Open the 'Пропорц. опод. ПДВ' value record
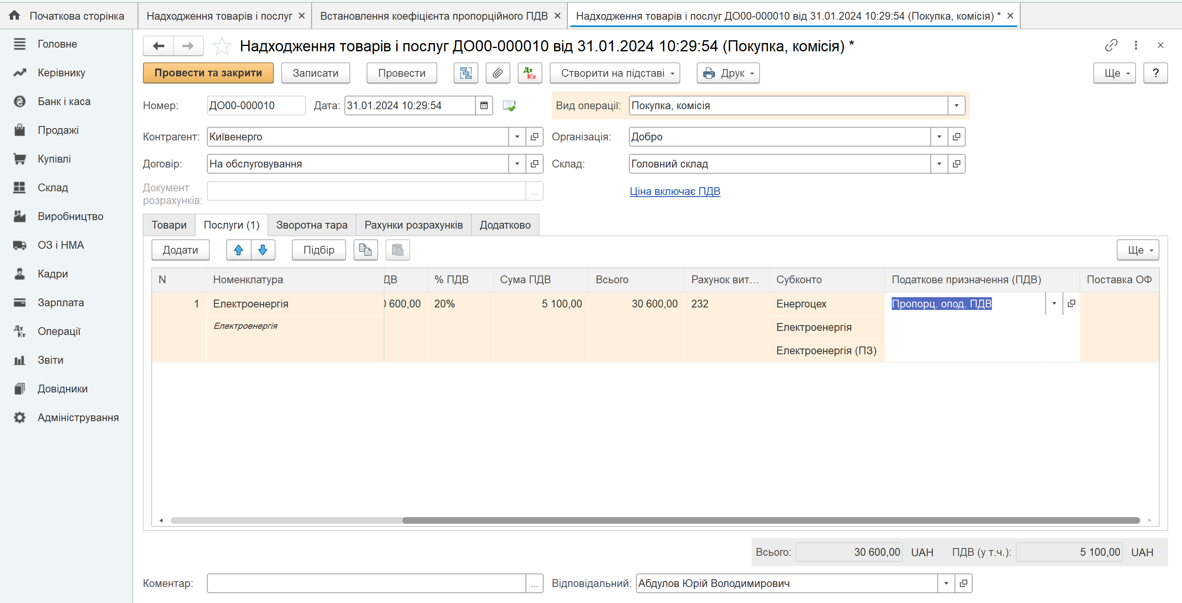 click(1072, 303)
